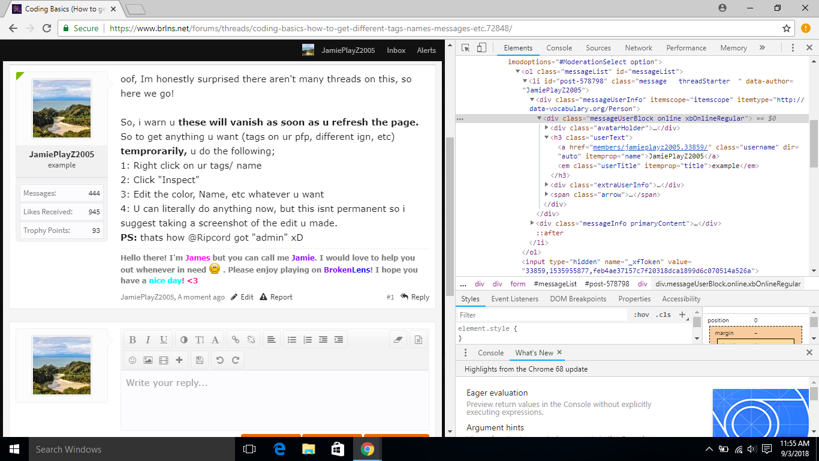This screenshot has height=461, width=819.
Task: Activate DevTools element inspector picker
Action: point(466,48)
